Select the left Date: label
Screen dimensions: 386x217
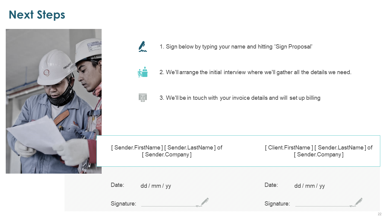tap(117, 185)
